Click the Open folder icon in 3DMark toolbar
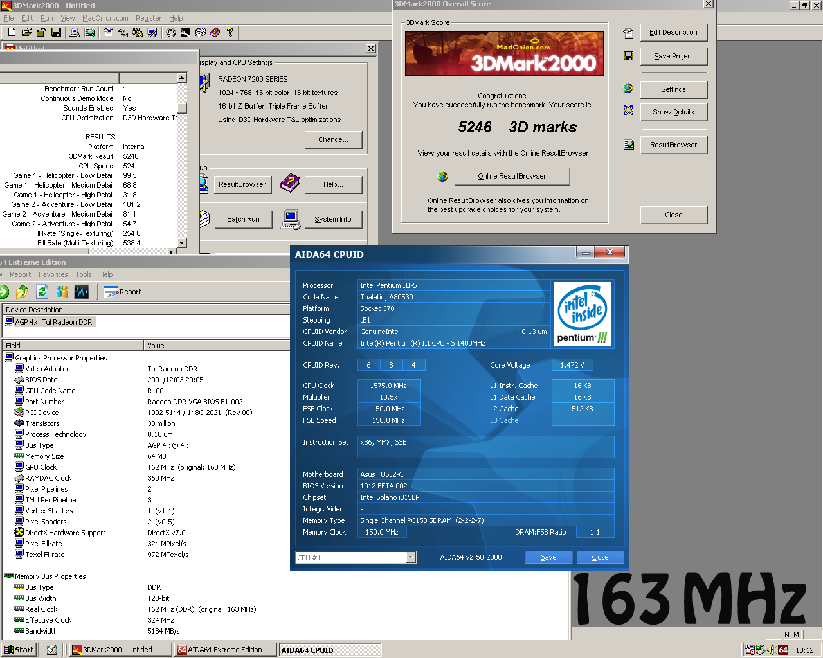The width and height of the screenshot is (823, 658). (x=26, y=32)
